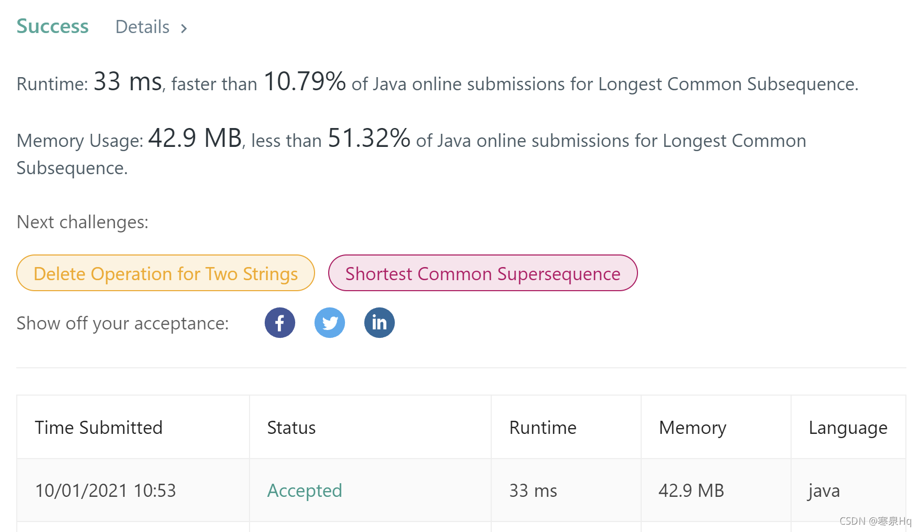Select the 10/01/2021 10:53 submission row
Image resolution: width=919 pixels, height=532 pixels.
point(106,491)
